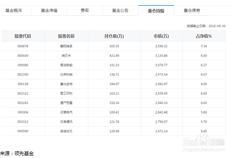
Task: Click stock name 晨光生物
Action: click(67, 84)
